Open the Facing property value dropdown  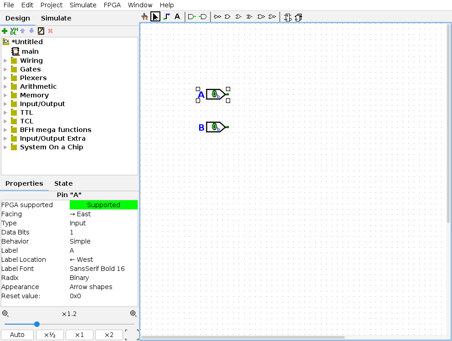103,214
